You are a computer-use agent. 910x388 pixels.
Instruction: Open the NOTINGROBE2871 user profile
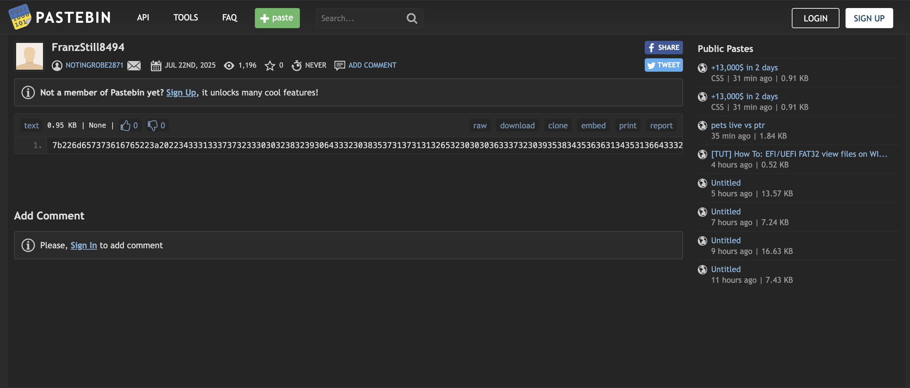coord(94,65)
